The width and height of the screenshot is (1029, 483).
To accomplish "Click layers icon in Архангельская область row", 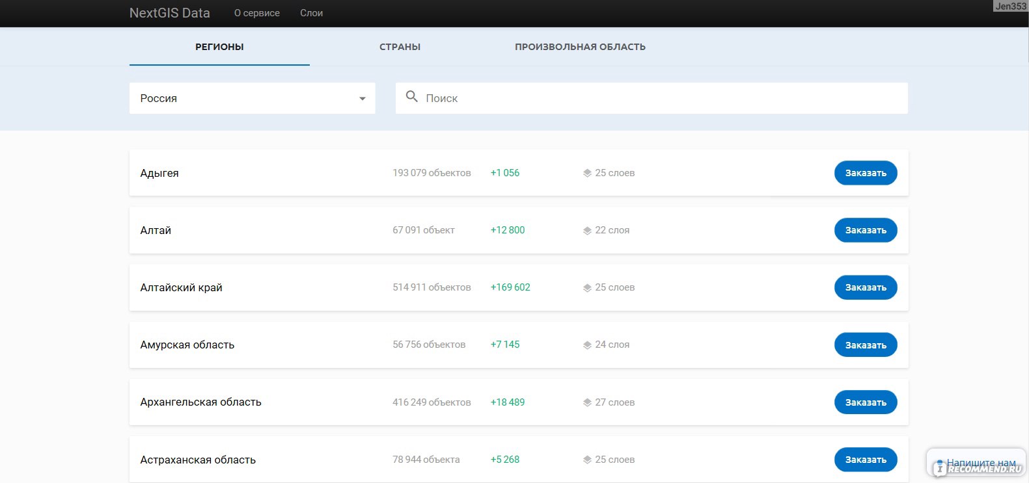I will click(x=587, y=402).
